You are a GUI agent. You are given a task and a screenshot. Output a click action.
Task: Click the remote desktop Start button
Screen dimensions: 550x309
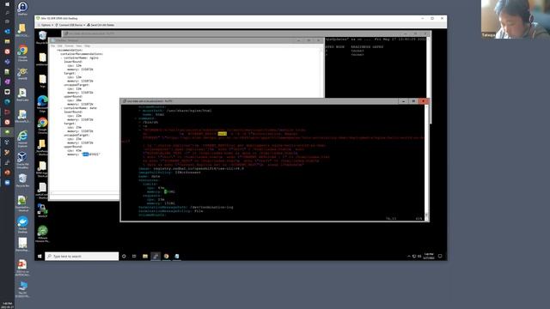click(40, 257)
